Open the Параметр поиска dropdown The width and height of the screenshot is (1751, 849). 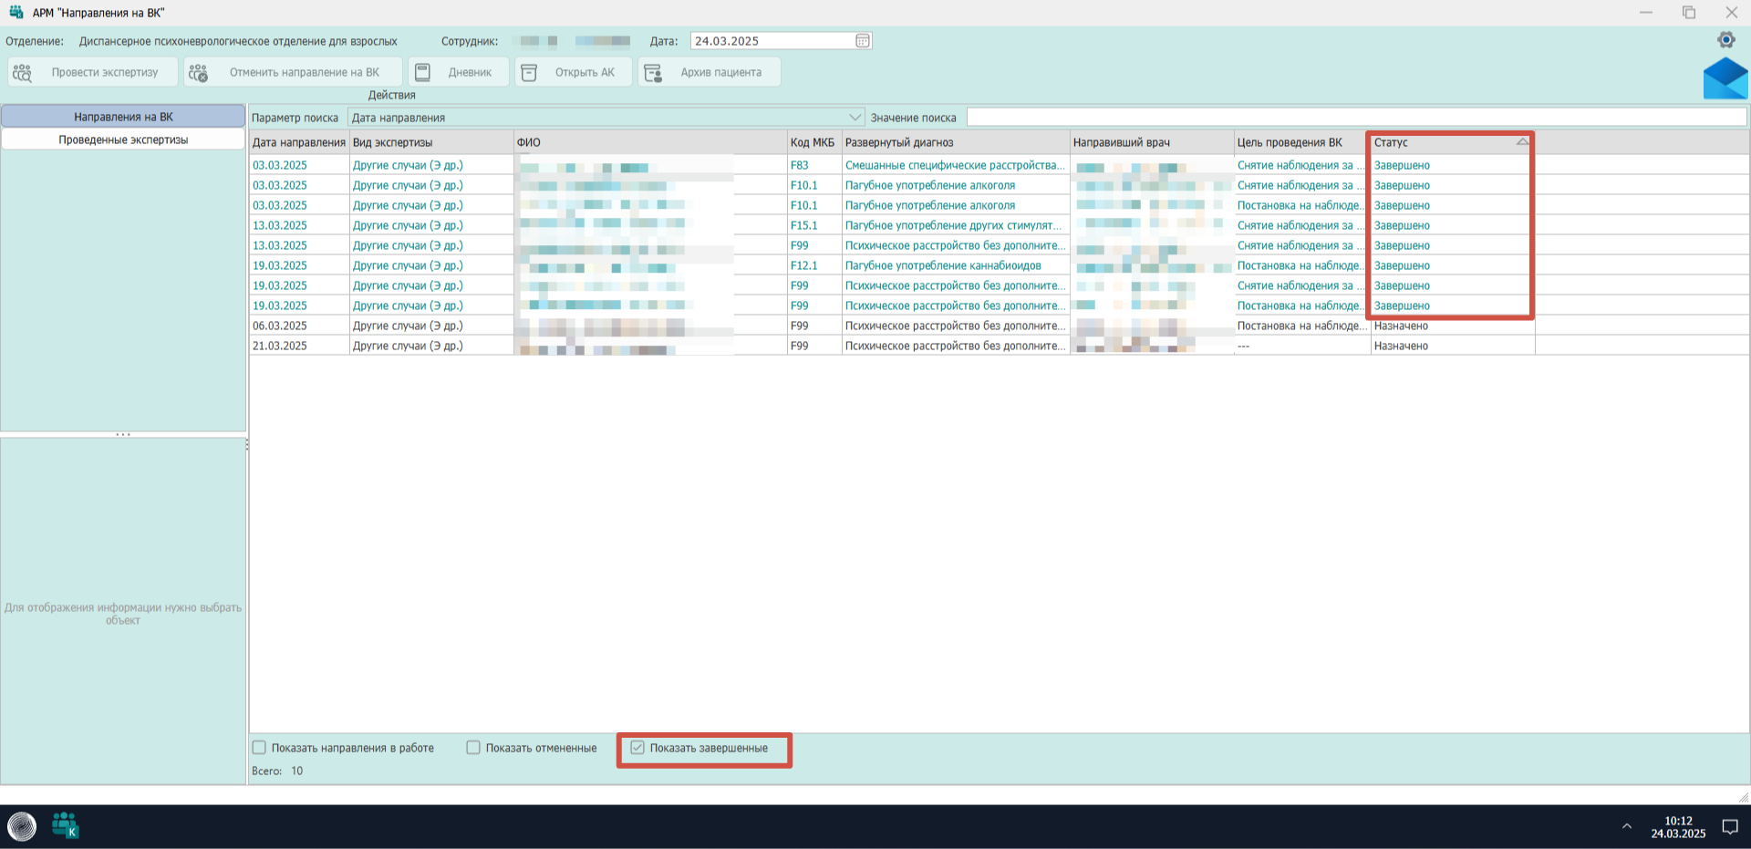606,118
